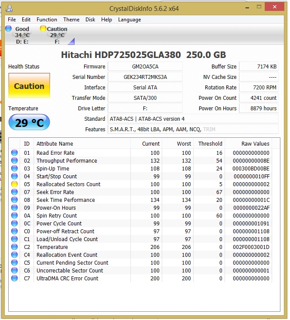Image resolution: width=290 pixels, height=320 pixels.
Task: Click status icon for UltraDMA CRC Error Count
Action: (x=14, y=279)
